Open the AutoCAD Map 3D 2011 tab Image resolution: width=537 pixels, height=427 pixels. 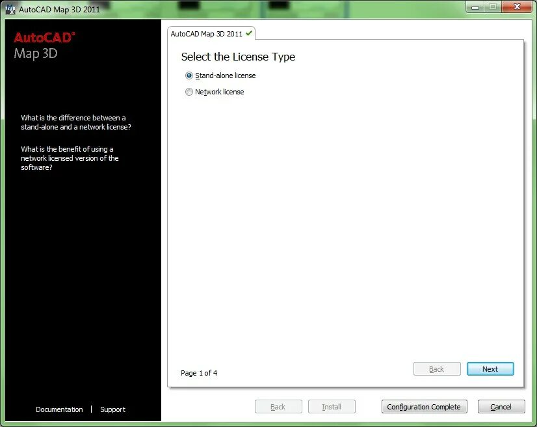pyautogui.click(x=211, y=34)
